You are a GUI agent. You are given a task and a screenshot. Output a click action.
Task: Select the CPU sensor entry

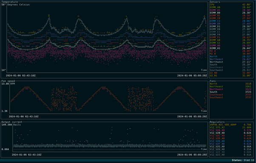230,5
